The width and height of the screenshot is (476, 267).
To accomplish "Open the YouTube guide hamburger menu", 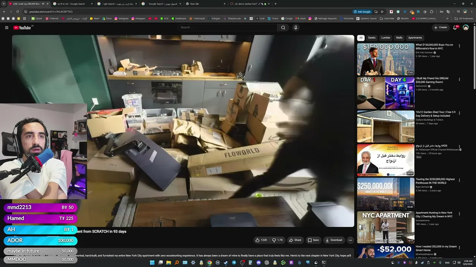I will coord(7,27).
